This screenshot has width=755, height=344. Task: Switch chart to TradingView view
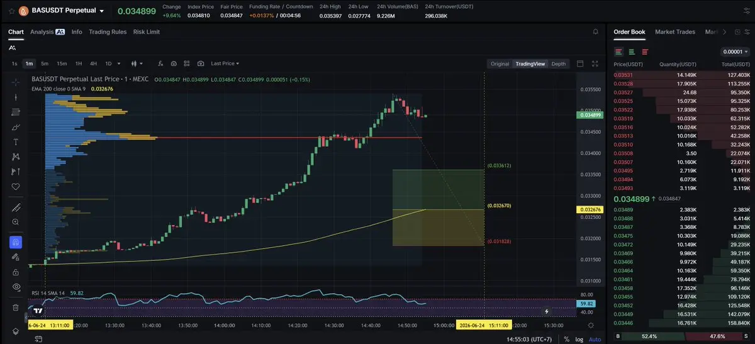click(x=530, y=64)
